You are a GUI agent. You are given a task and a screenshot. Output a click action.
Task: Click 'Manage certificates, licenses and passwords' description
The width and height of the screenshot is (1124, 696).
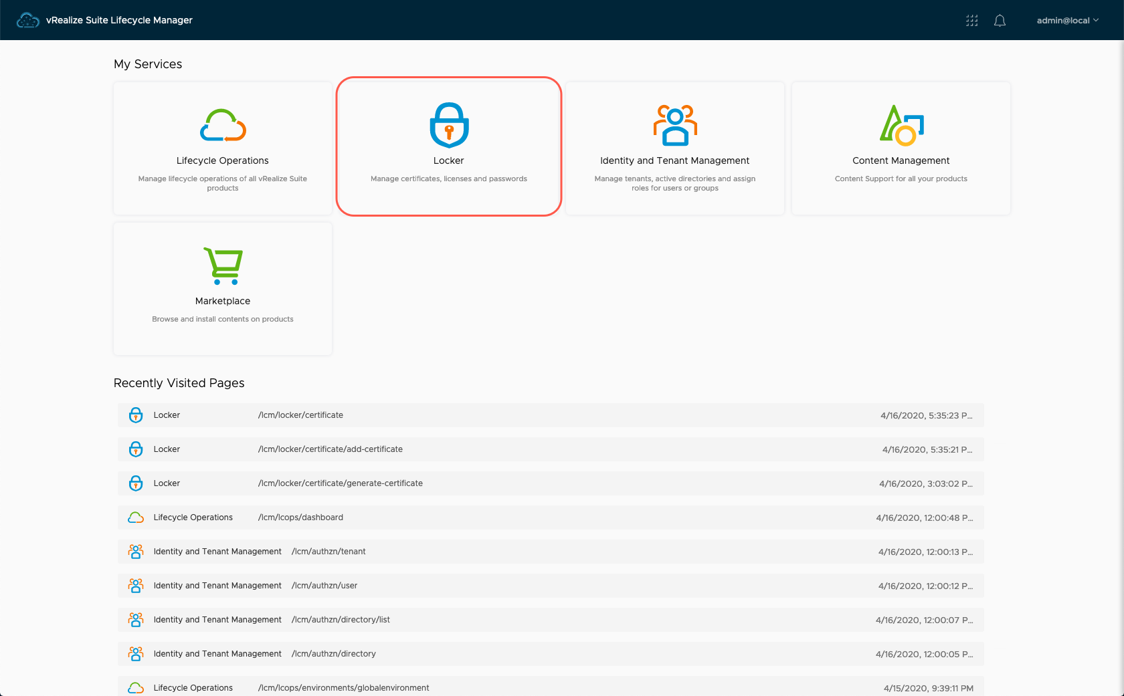click(449, 179)
